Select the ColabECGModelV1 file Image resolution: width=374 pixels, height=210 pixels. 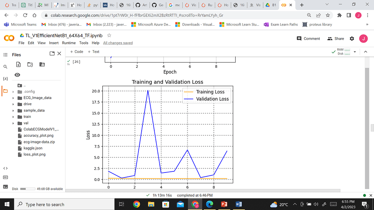coord(41,129)
